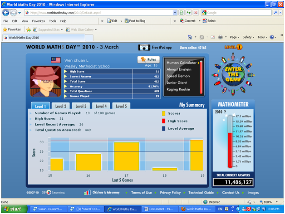Click the search magnifier icon
The image size is (285, 214).
[275, 13]
